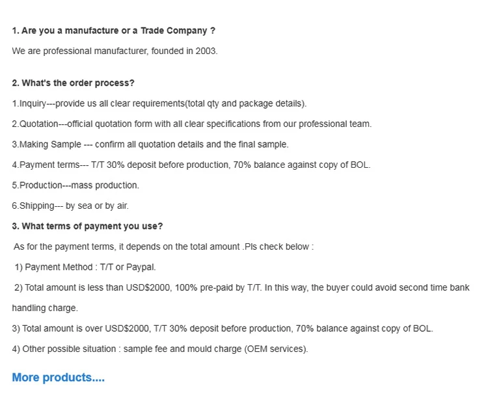Select the Quotation step line
488x400 pixels.
(191, 124)
